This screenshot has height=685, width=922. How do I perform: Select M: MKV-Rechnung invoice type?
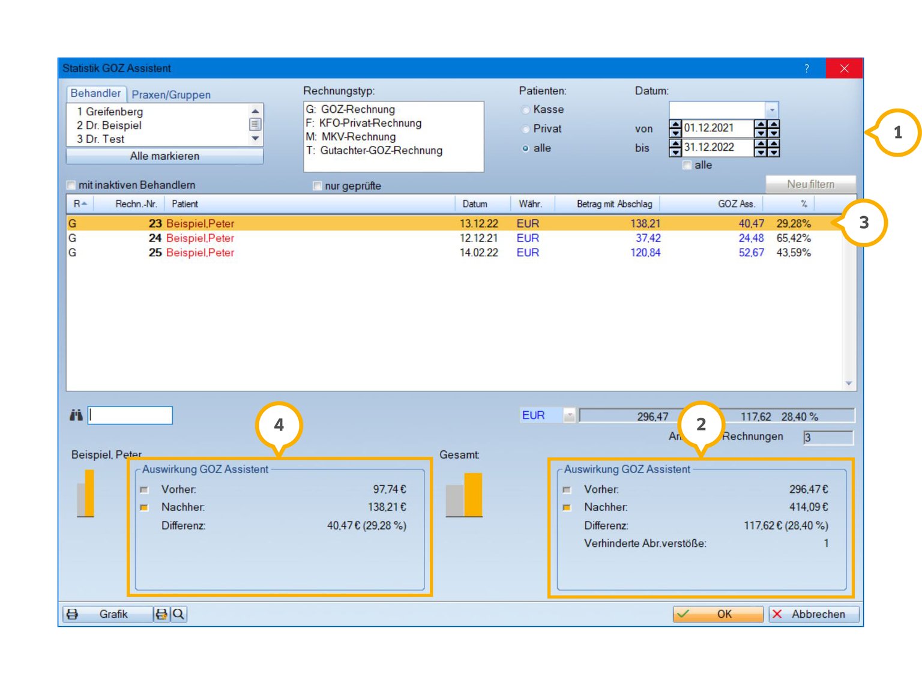[x=351, y=137]
